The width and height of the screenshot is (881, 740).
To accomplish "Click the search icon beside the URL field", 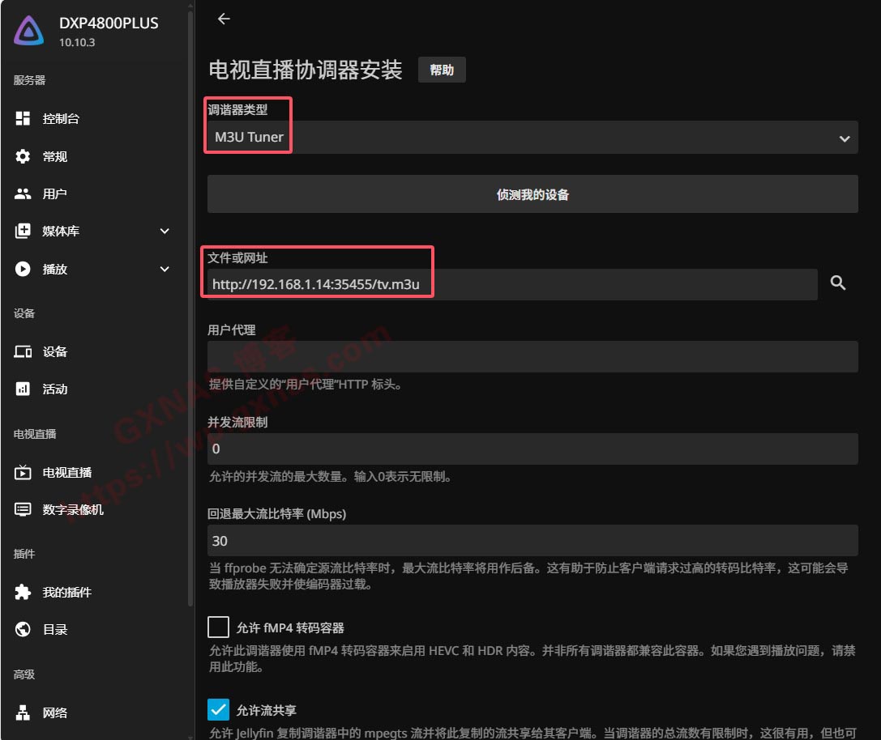I will (838, 283).
